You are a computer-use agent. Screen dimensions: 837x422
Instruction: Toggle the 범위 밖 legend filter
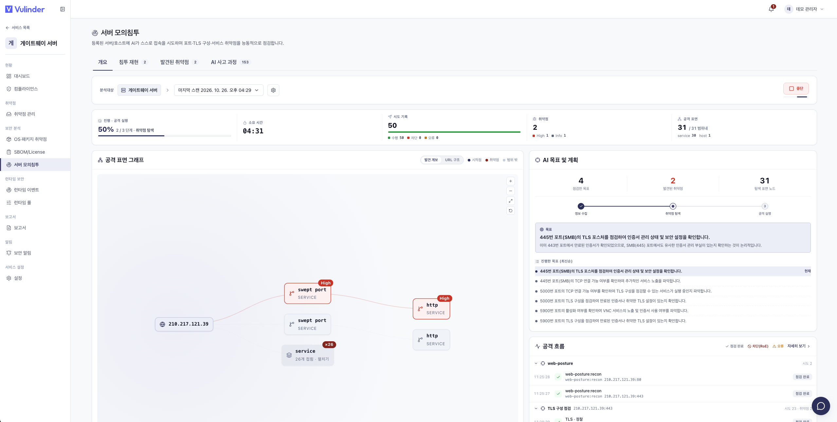[510, 160]
